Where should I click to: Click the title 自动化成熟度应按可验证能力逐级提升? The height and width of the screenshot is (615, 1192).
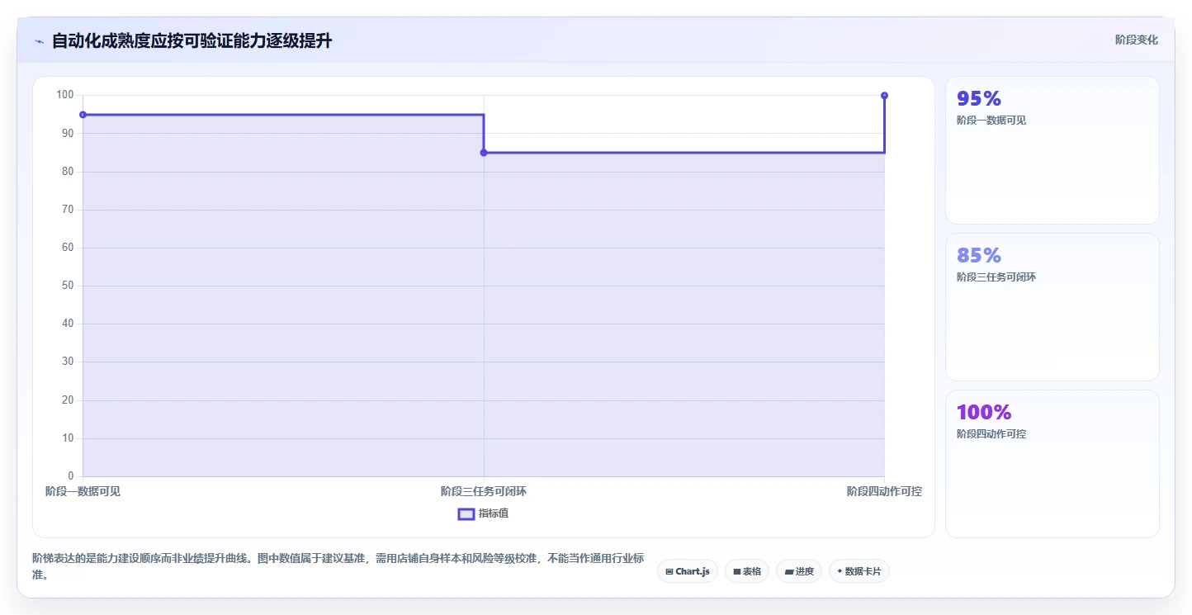(192, 41)
